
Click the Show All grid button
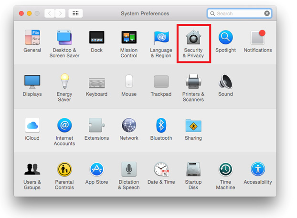click(x=75, y=13)
